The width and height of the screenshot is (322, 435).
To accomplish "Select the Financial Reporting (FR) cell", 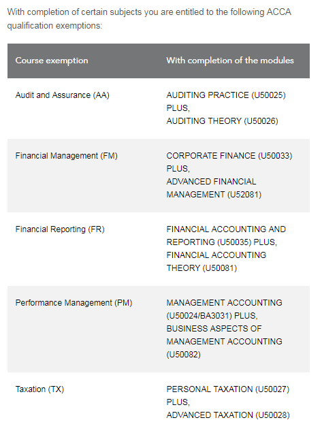I will tap(60, 229).
